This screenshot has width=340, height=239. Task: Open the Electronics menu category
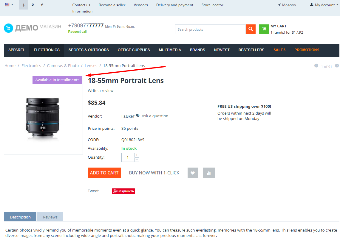click(47, 50)
